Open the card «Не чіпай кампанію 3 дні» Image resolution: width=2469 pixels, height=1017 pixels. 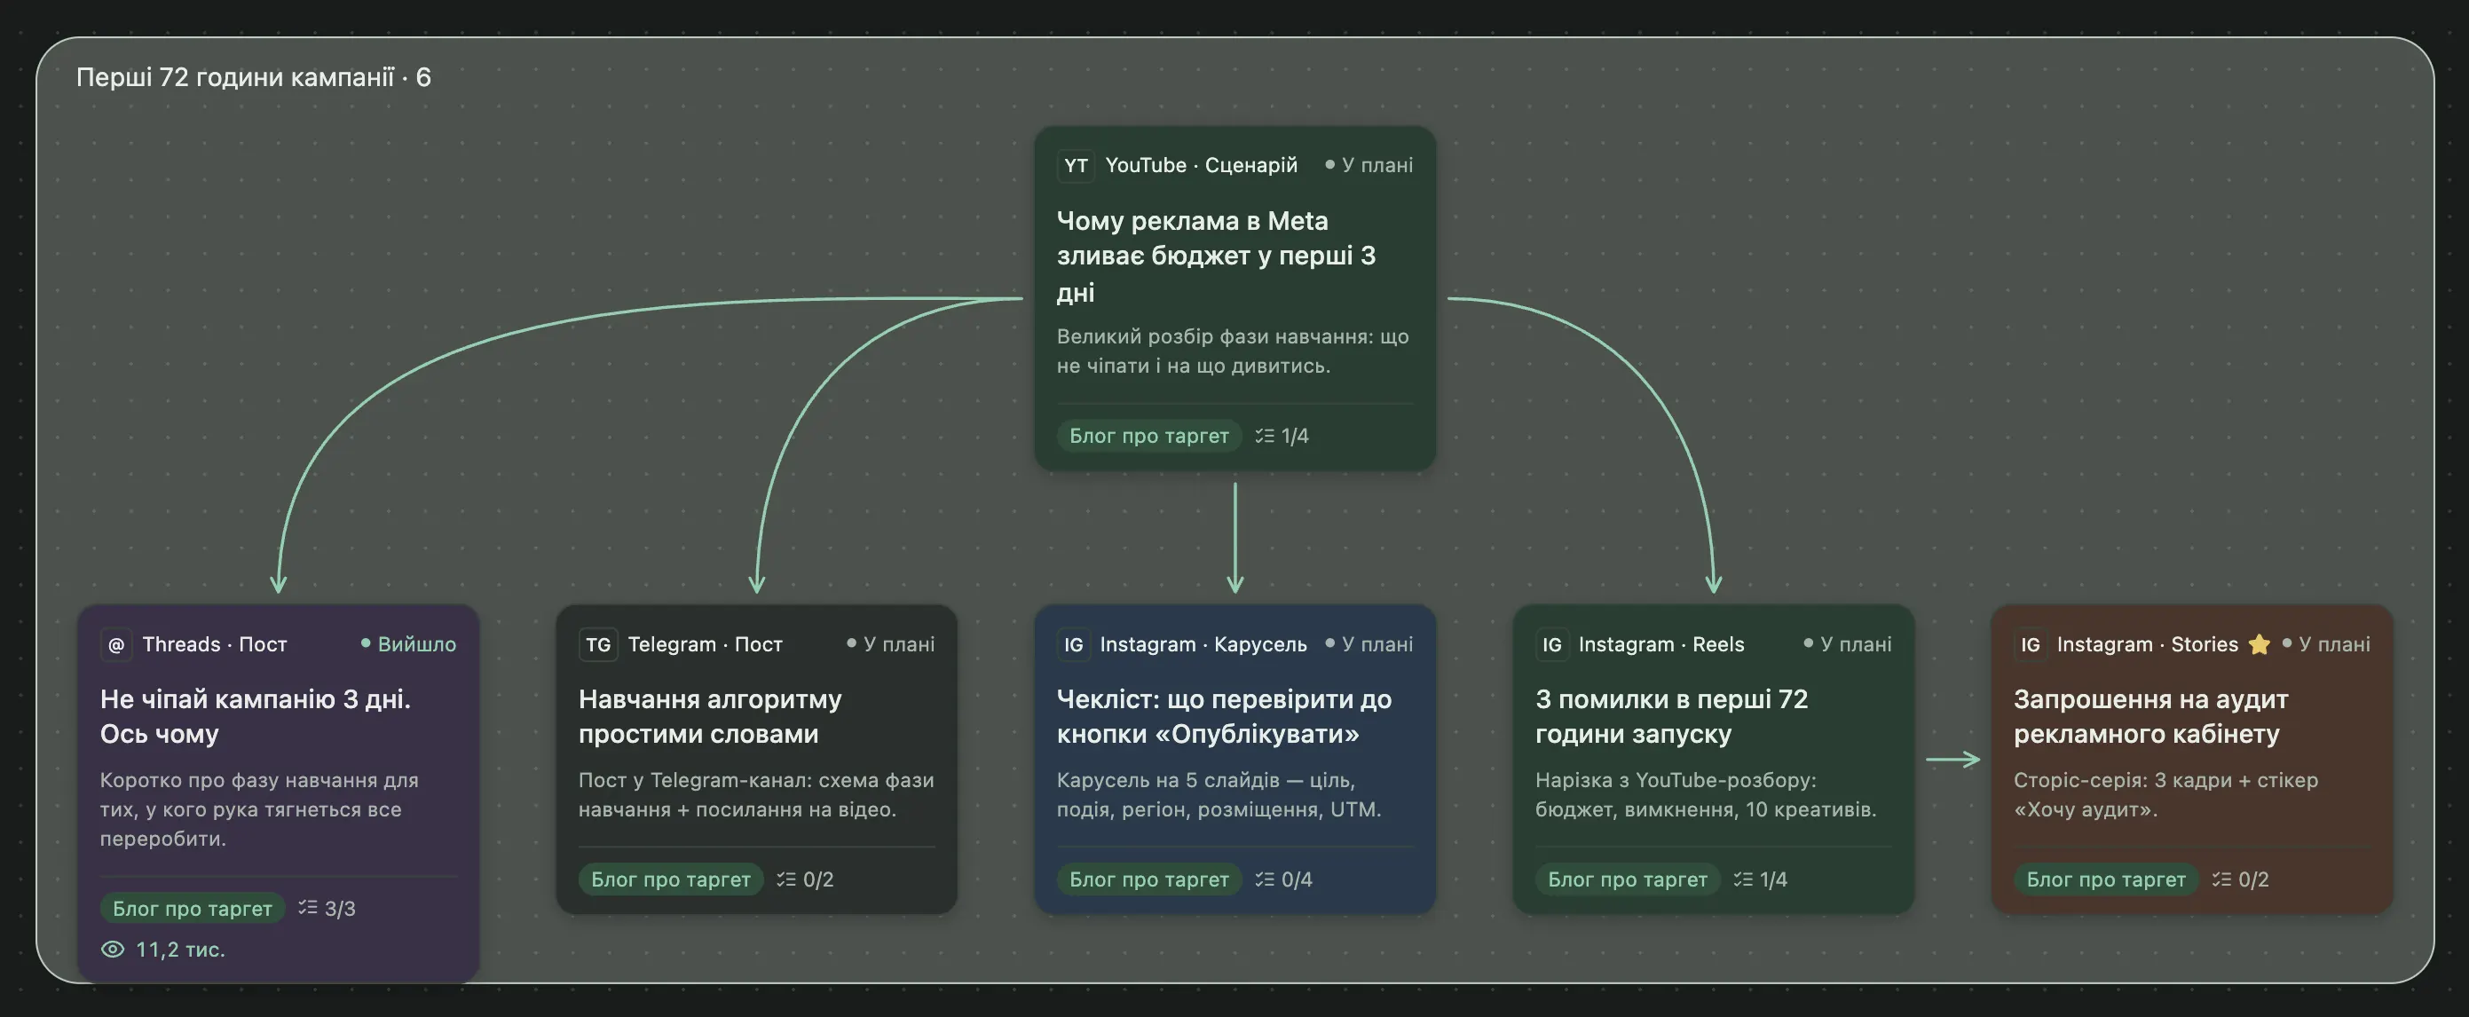[x=278, y=793]
